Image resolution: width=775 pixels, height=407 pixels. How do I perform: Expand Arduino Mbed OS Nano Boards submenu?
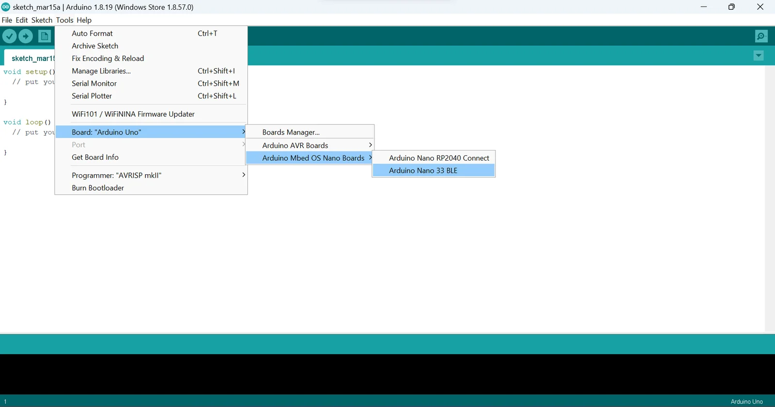310,158
